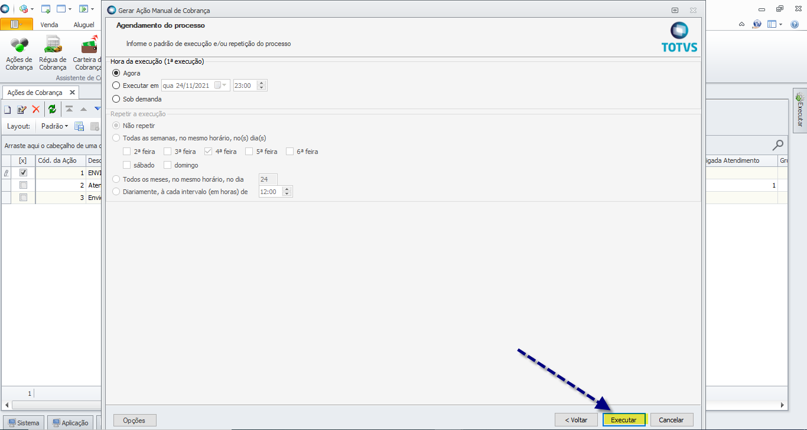Sort by Cód. da Ação column header
The width and height of the screenshot is (807, 430).
[x=60, y=160]
